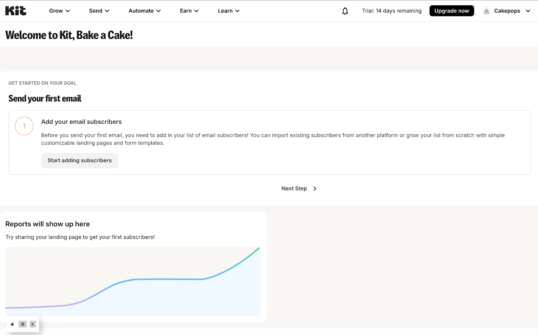Click the step 1 circle icon
This screenshot has width=538, height=335.
(x=24, y=126)
